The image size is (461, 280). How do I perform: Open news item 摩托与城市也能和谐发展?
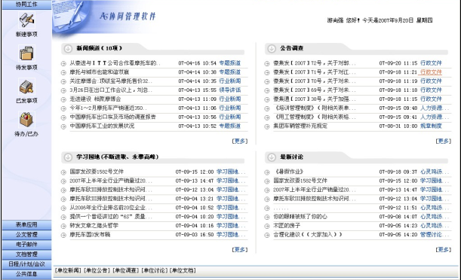coord(100,72)
